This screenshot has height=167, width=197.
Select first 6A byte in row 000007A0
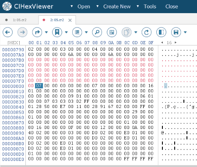(71, 54)
